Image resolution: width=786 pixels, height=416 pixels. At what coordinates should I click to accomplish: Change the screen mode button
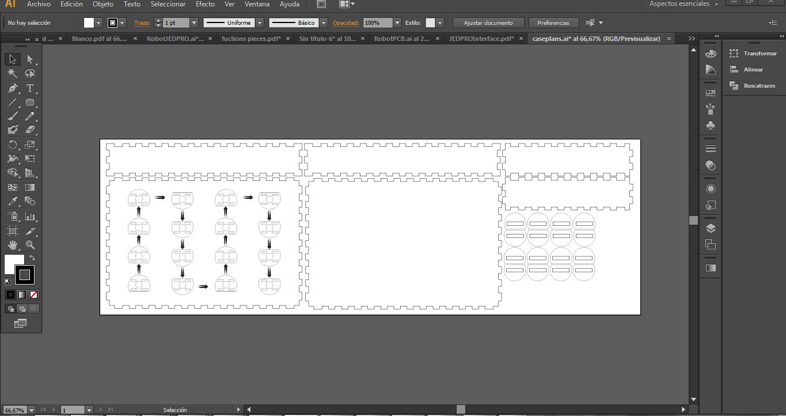pyautogui.click(x=20, y=323)
